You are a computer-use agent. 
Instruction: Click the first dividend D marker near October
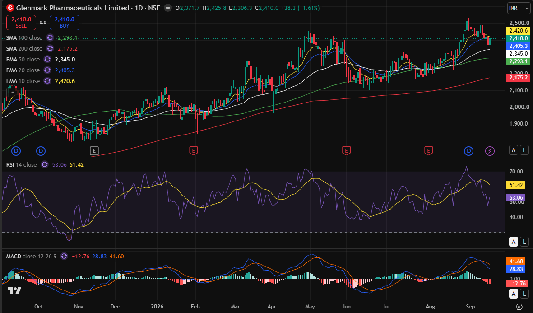[x=16, y=151]
